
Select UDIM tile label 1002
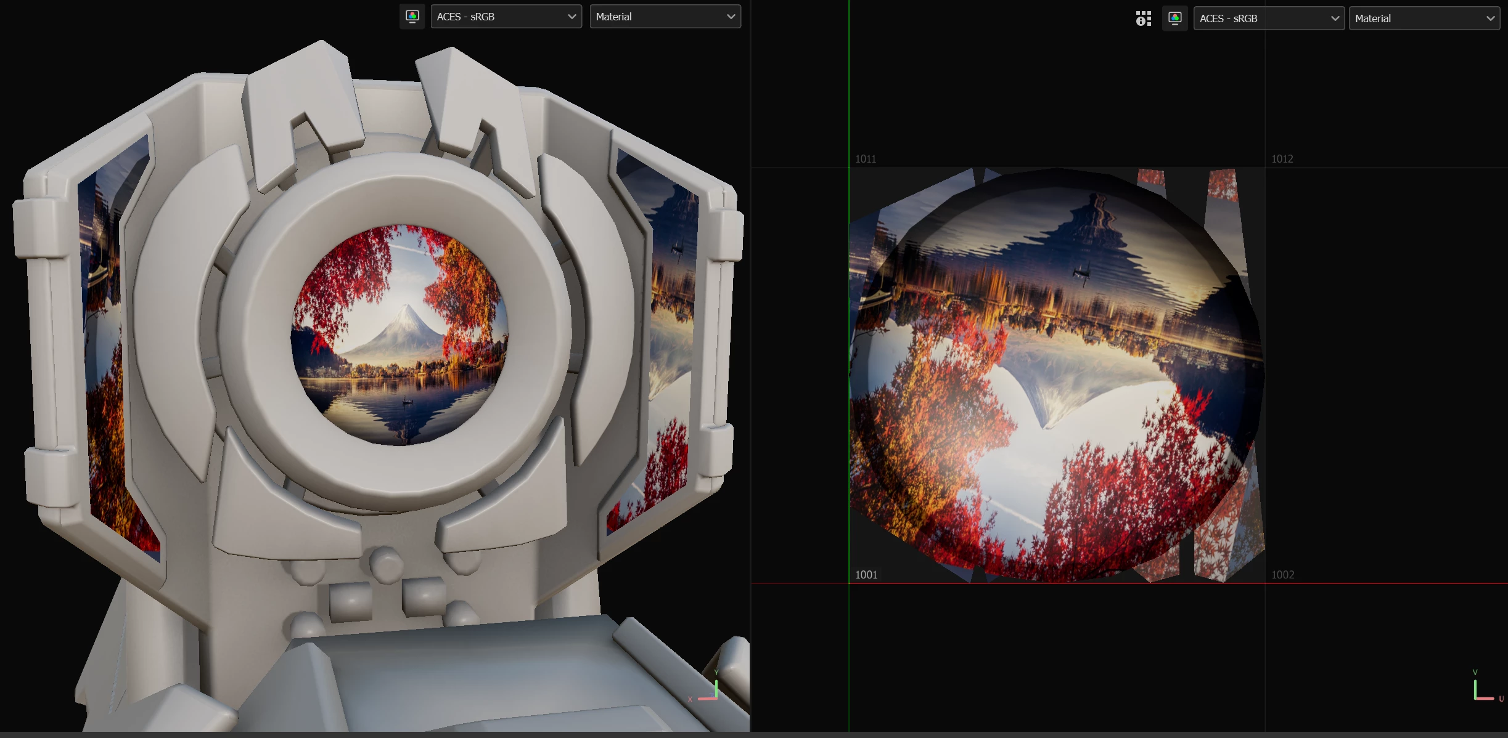tap(1282, 575)
